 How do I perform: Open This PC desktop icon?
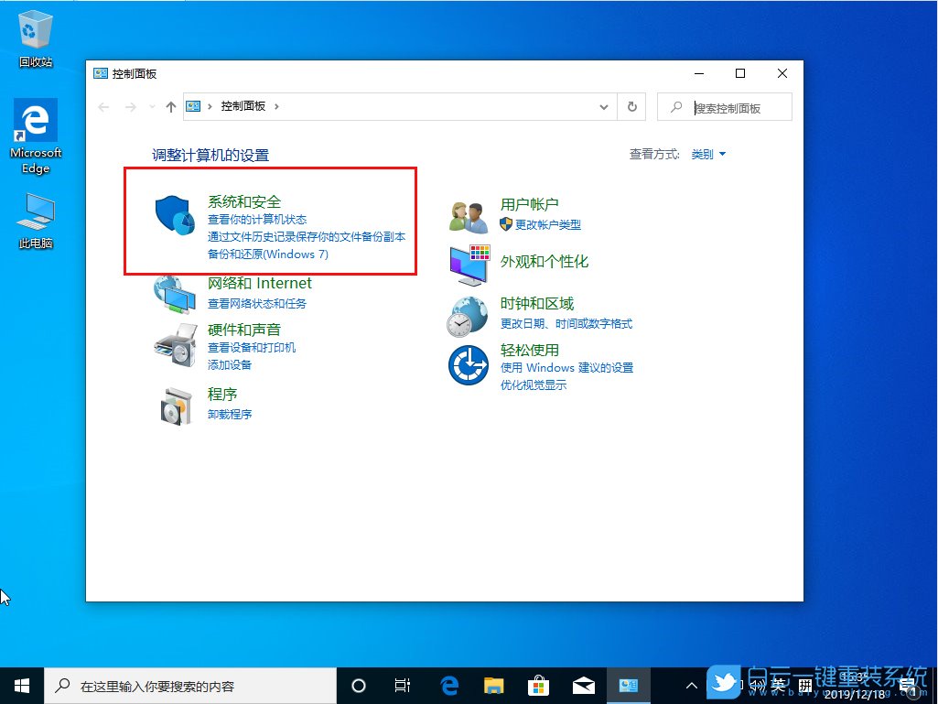pyautogui.click(x=35, y=211)
